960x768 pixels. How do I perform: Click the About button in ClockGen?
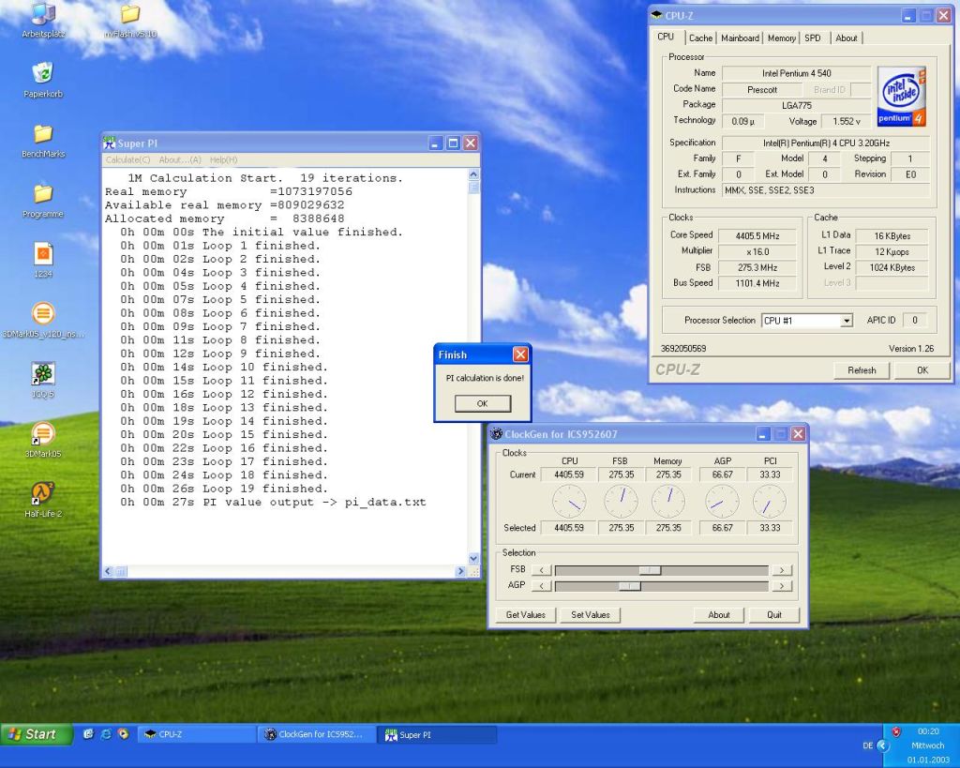(x=719, y=614)
